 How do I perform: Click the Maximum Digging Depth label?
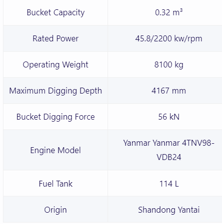click(55, 91)
